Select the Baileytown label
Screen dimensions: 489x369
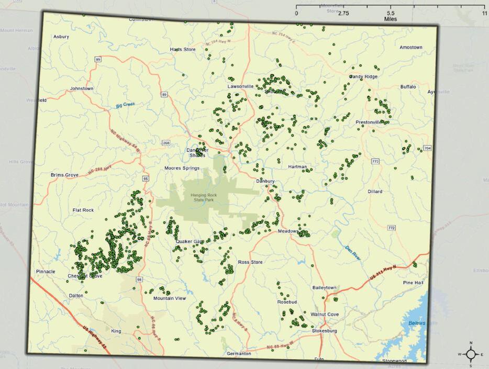(x=324, y=287)
